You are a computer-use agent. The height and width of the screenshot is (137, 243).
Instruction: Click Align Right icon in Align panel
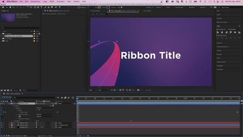226,32
